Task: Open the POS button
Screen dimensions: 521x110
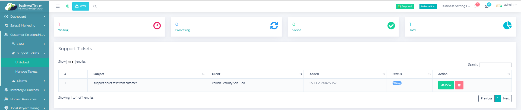Action: point(80,6)
